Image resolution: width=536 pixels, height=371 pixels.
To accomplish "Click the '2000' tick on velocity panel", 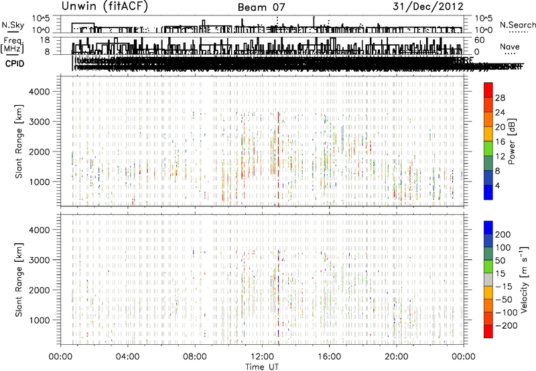I will pyautogui.click(x=39, y=290).
